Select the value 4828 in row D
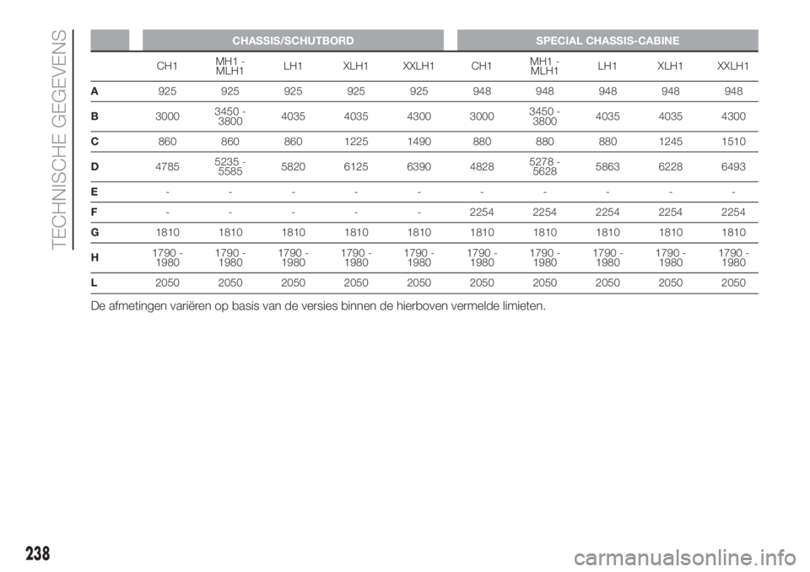The image size is (810, 572). 482,167
